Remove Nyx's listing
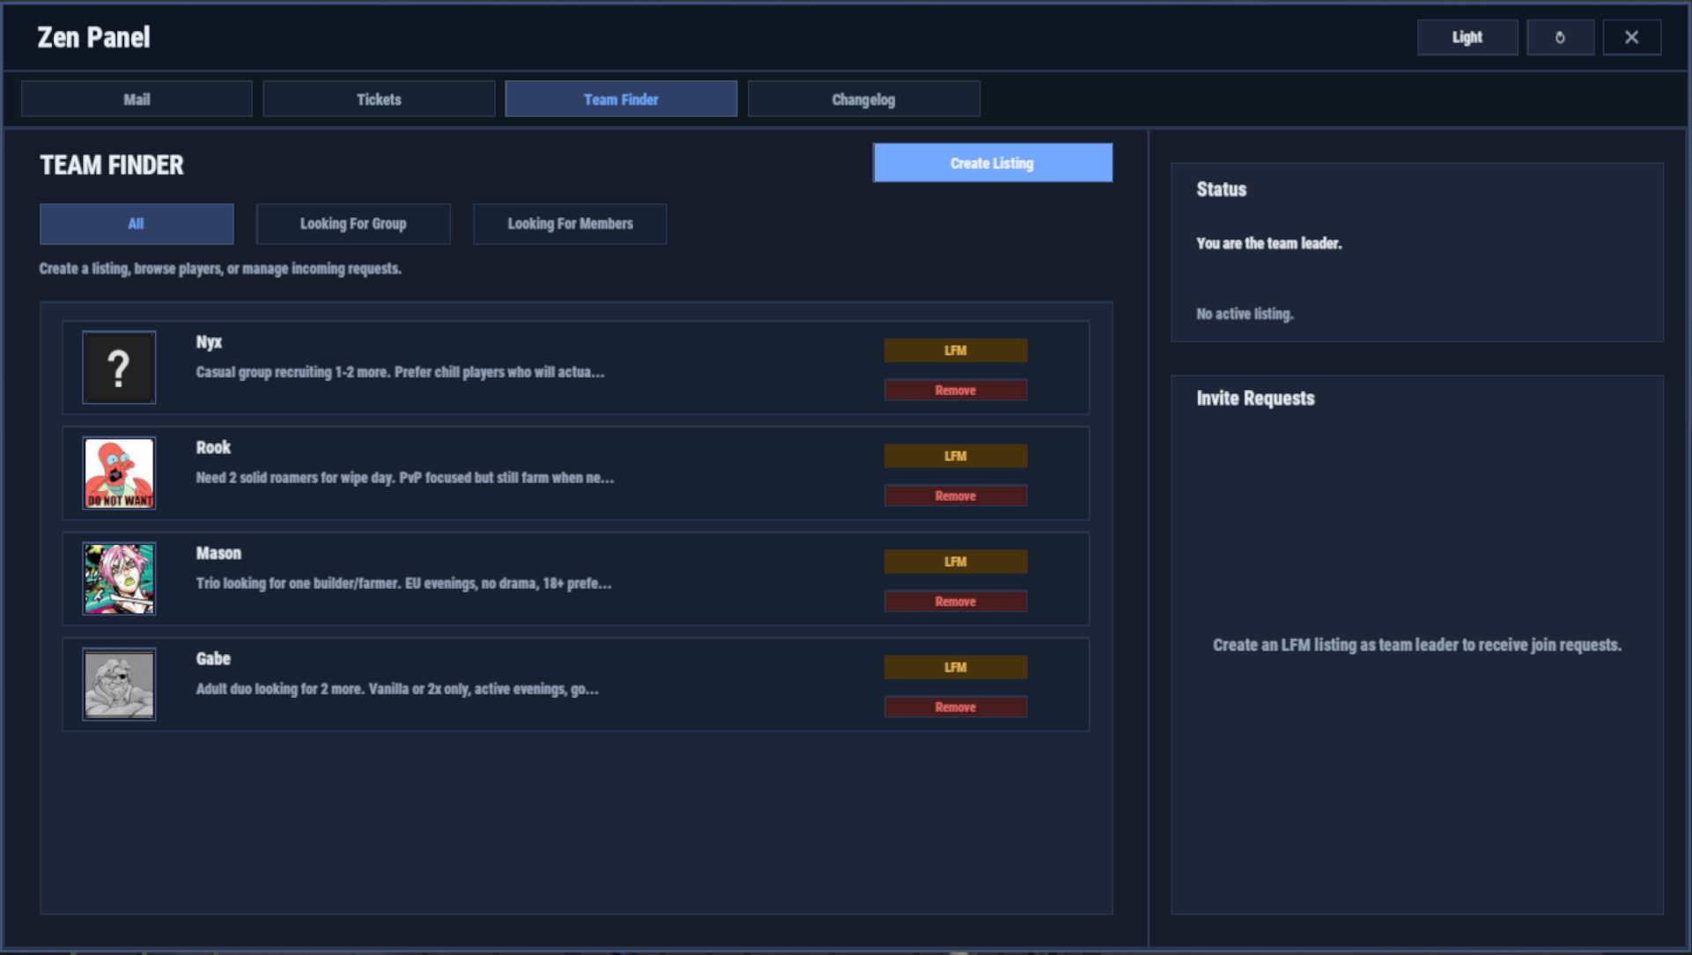Viewport: 1692px width, 955px height. coord(956,390)
